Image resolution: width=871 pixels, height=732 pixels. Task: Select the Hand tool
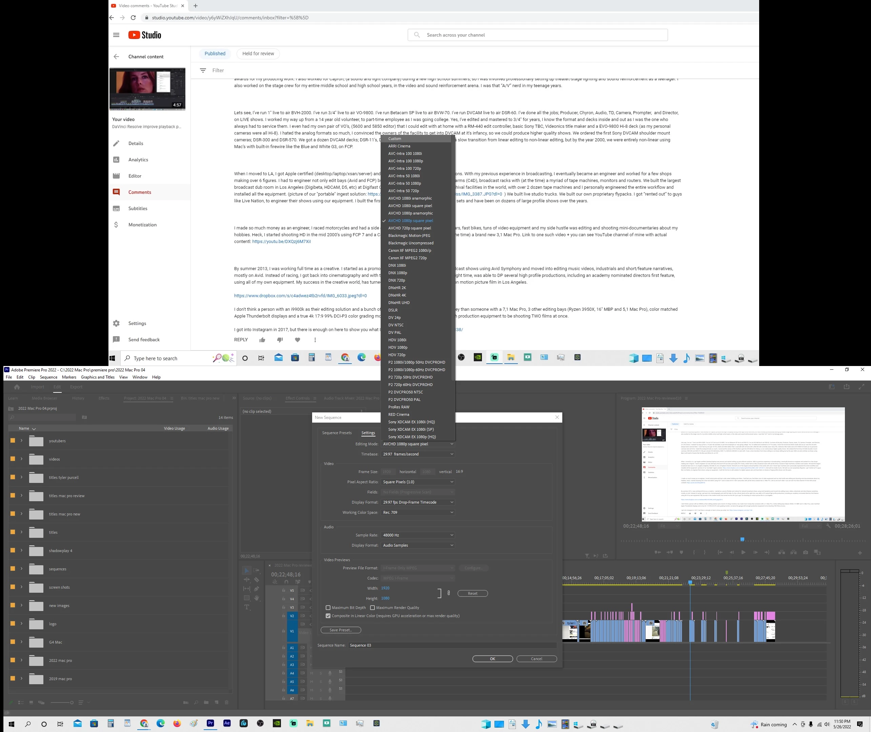pos(257,598)
